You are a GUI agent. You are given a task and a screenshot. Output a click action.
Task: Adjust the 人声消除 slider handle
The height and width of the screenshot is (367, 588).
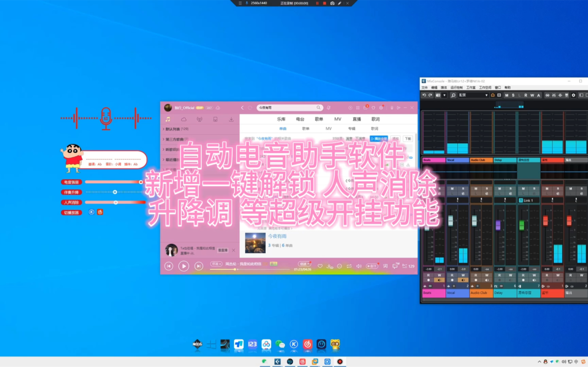tap(116, 202)
